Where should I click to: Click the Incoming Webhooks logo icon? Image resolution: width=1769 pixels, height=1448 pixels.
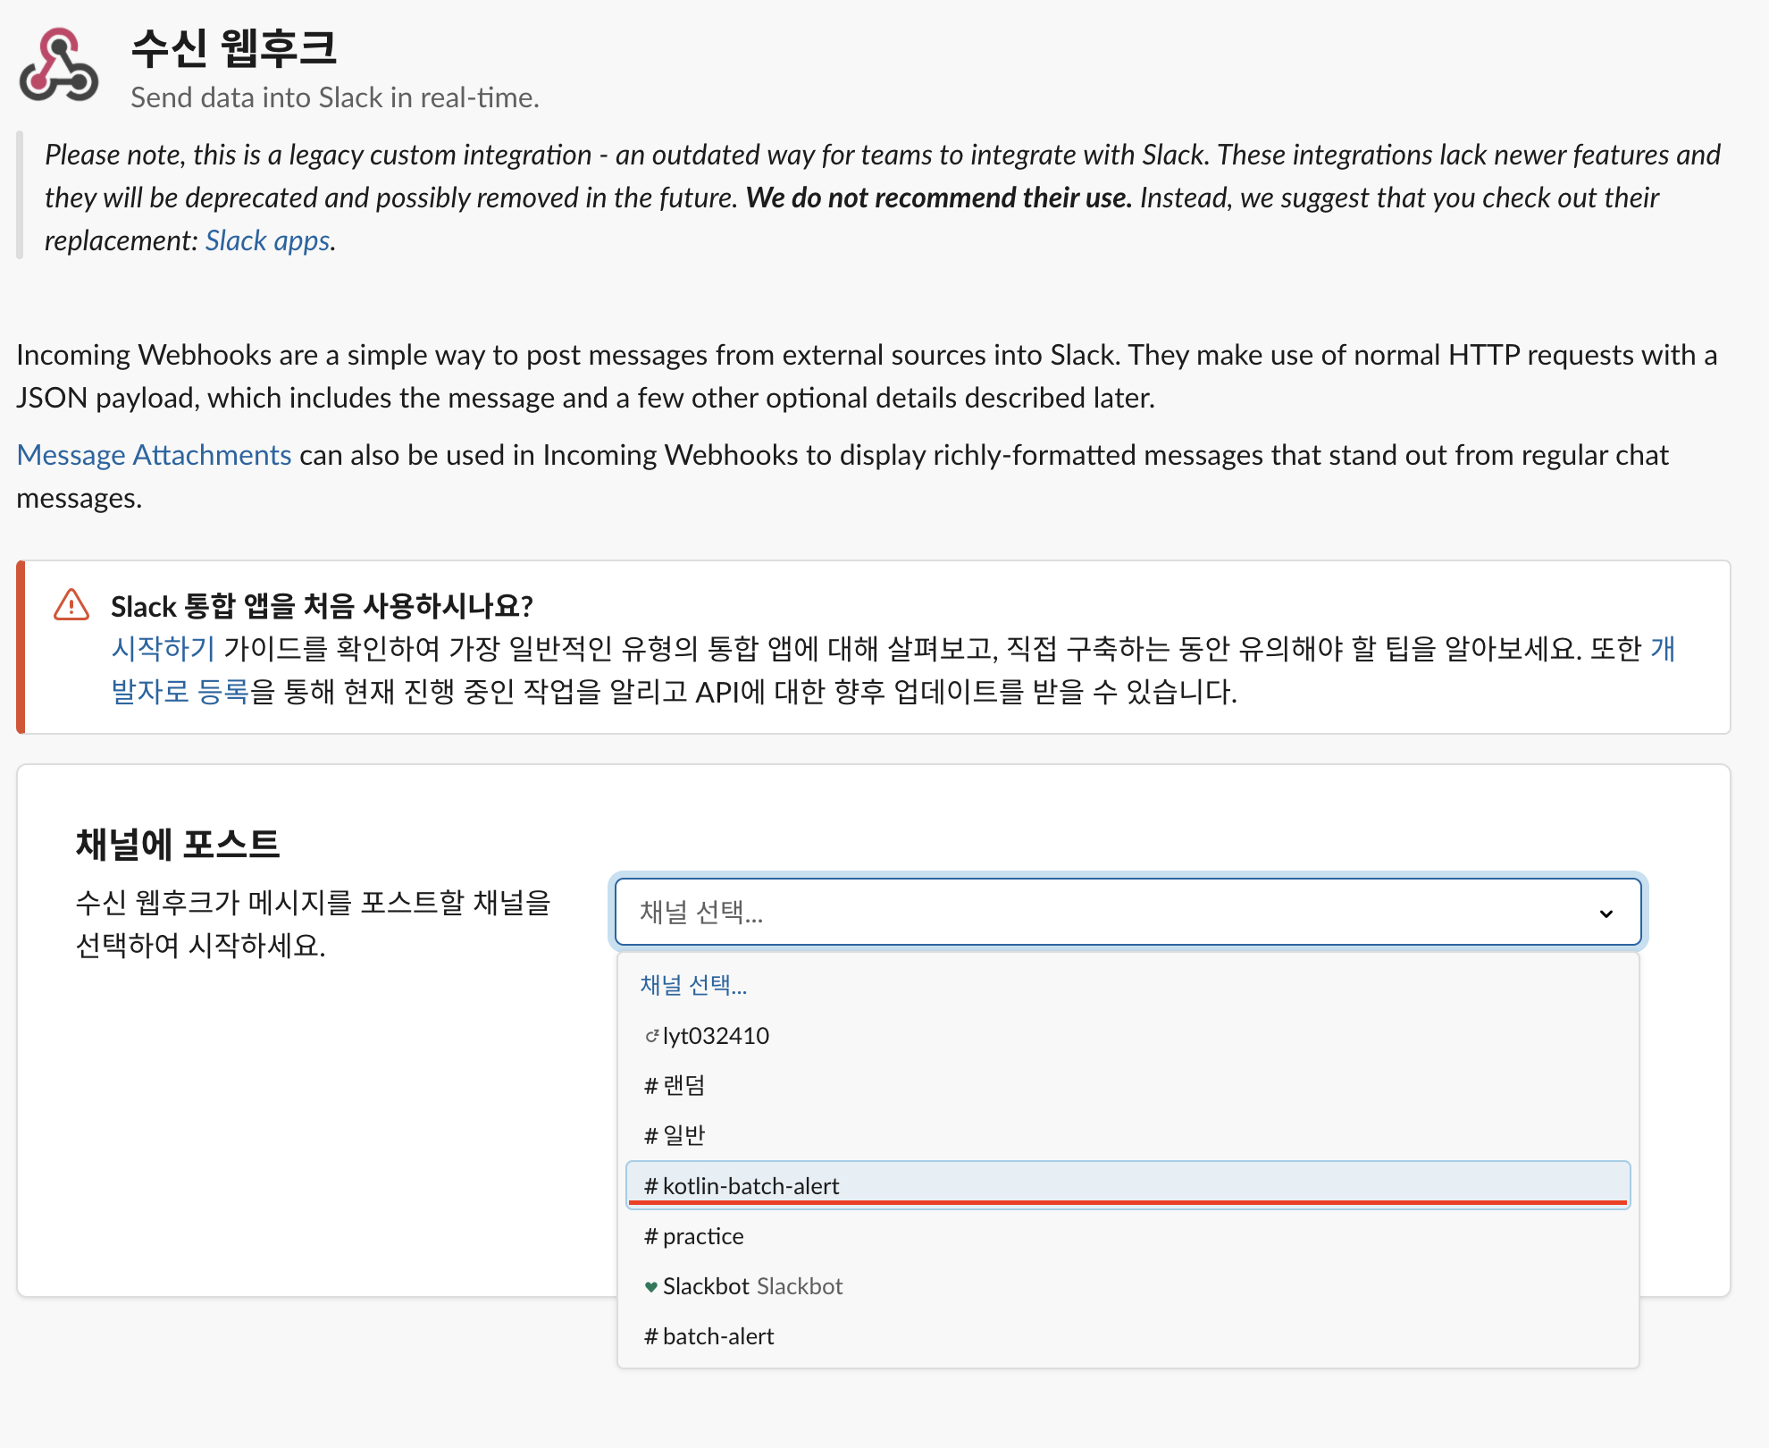59,65
